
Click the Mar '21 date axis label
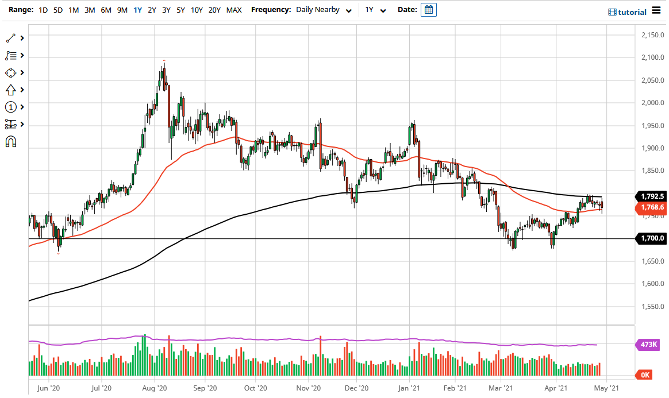[501, 388]
